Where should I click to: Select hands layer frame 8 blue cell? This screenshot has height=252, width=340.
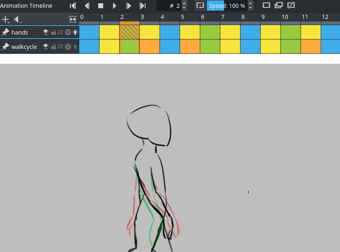pos(250,32)
